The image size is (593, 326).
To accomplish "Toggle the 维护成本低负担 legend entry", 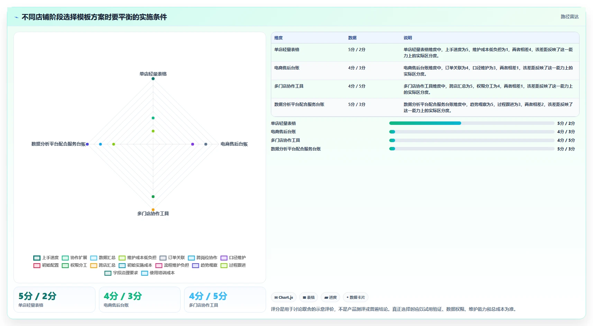I will tap(137, 258).
